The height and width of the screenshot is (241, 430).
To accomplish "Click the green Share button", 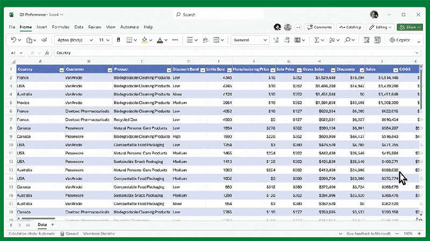I will (410, 27).
